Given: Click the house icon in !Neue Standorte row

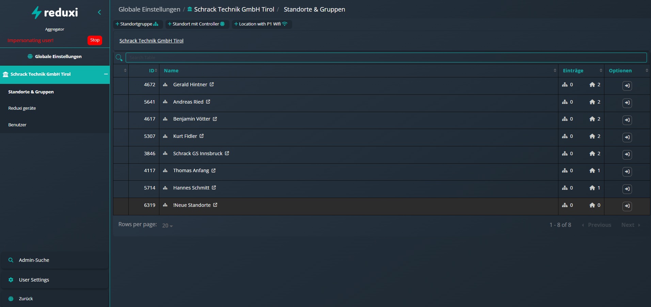Looking at the screenshot, I should pyautogui.click(x=592, y=205).
